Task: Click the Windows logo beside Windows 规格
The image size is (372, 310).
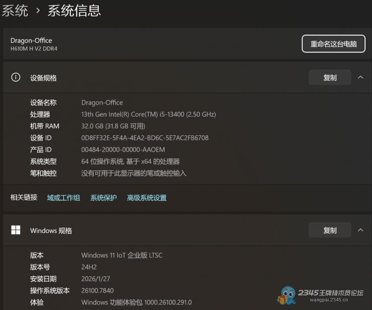Action: click(x=16, y=230)
